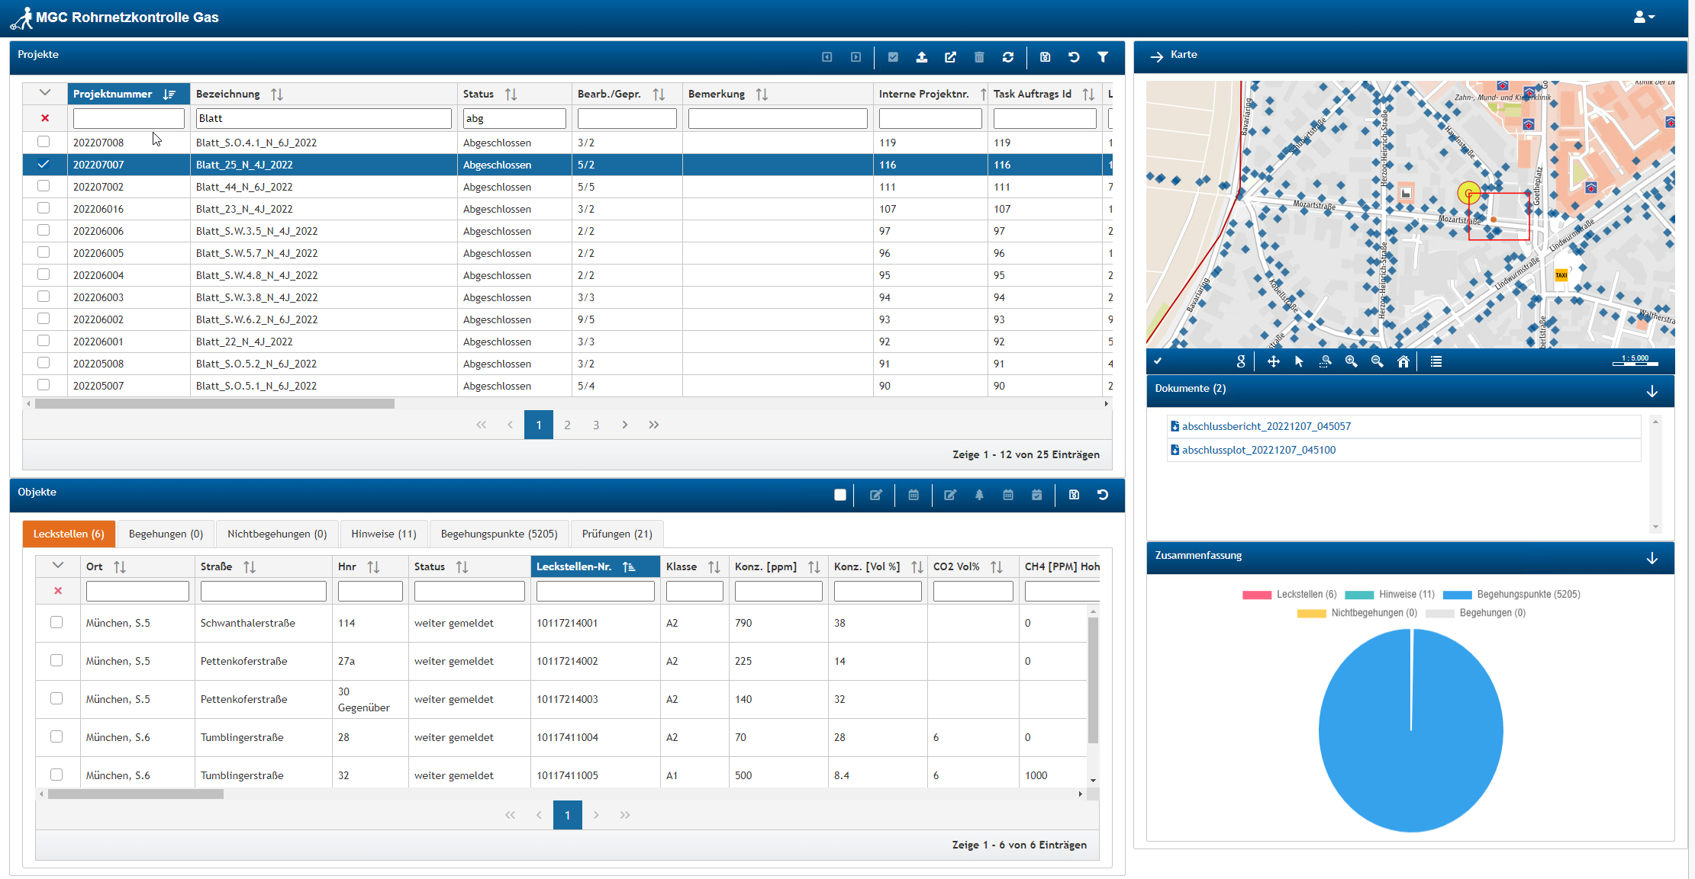Click the upload icon in Projekte toolbar

922,57
